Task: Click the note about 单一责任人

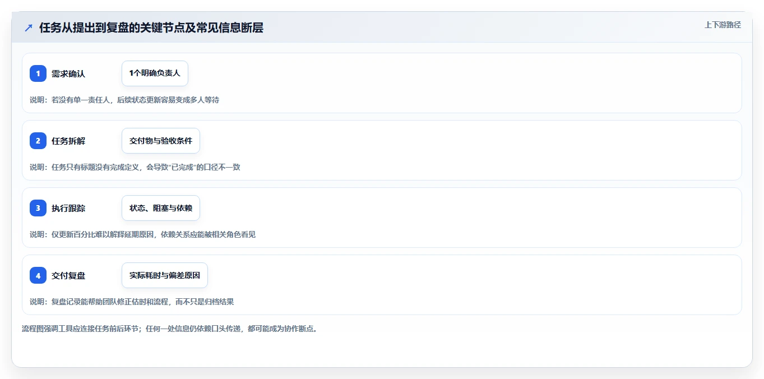Action: [124, 100]
